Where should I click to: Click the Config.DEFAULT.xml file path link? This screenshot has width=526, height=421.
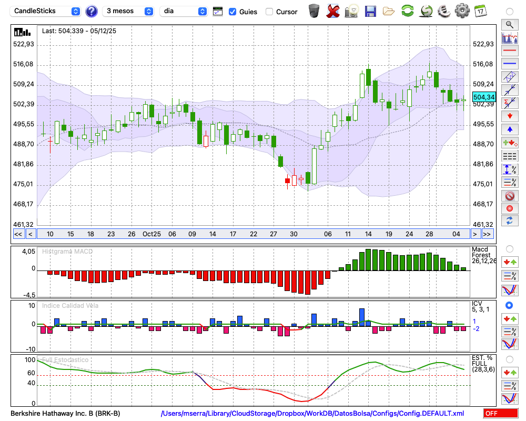(x=312, y=414)
